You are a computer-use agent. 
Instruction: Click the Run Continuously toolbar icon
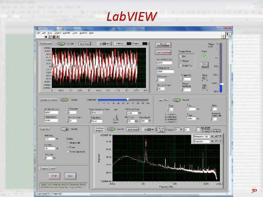tap(50, 37)
